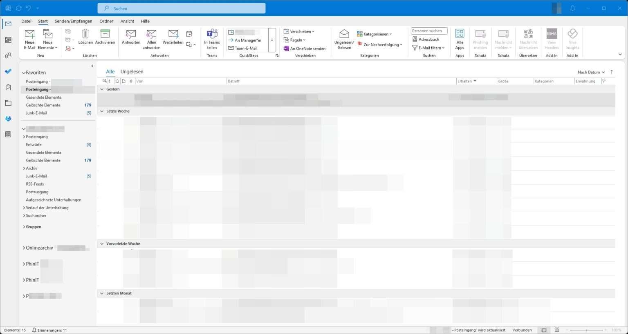Open the Nach Datum sorting dropdown

click(x=590, y=72)
